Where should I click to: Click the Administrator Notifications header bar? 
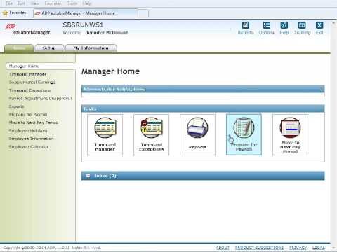[x=203, y=89]
